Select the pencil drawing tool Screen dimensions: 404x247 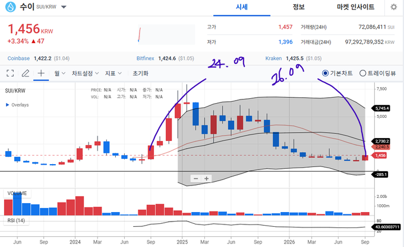[25, 73]
